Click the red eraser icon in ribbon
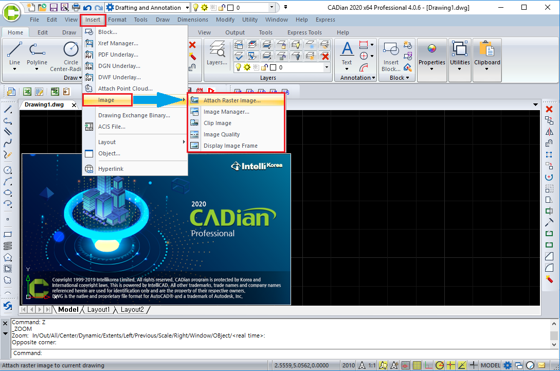This screenshot has width=560, height=371. tap(192, 56)
